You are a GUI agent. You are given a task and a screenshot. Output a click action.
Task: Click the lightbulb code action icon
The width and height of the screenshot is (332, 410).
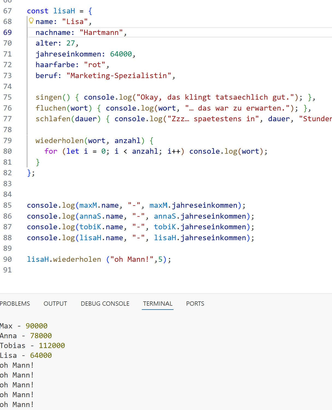pyautogui.click(x=31, y=21)
